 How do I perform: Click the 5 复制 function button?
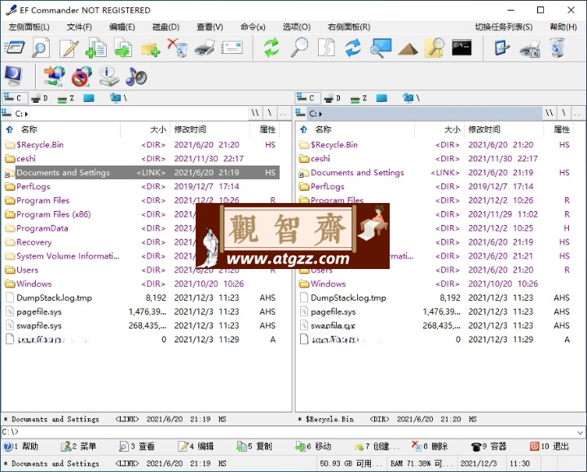[254, 446]
